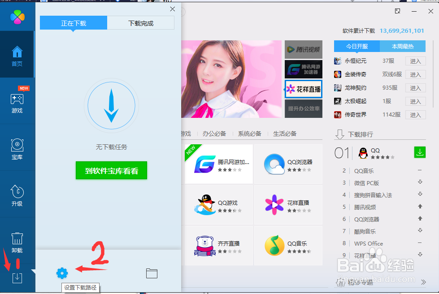Switch to the 下载完成 tab

tap(140, 22)
